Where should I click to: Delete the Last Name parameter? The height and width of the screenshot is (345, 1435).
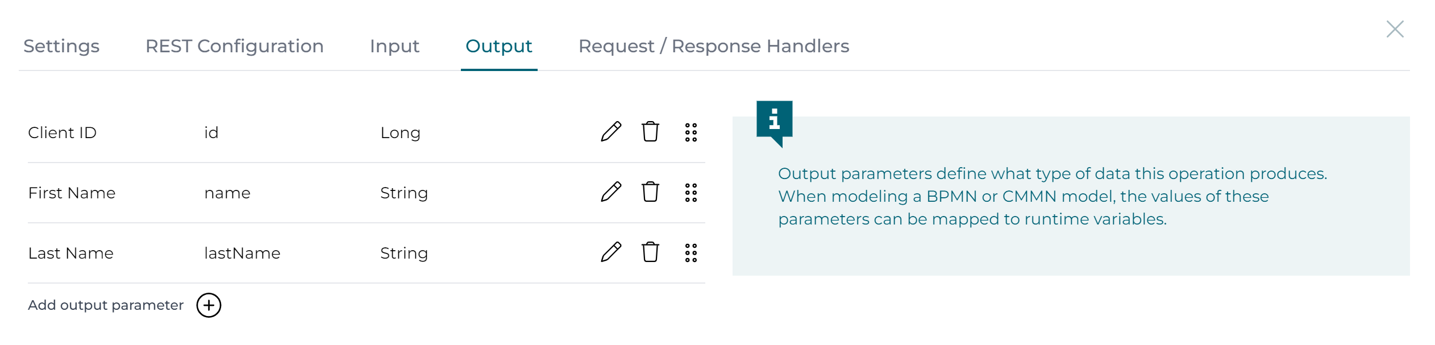pos(650,252)
